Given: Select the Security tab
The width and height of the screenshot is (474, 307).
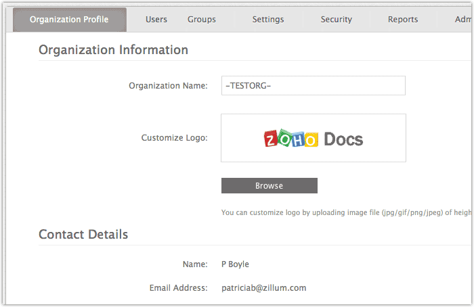Looking at the screenshot, I should pos(337,20).
